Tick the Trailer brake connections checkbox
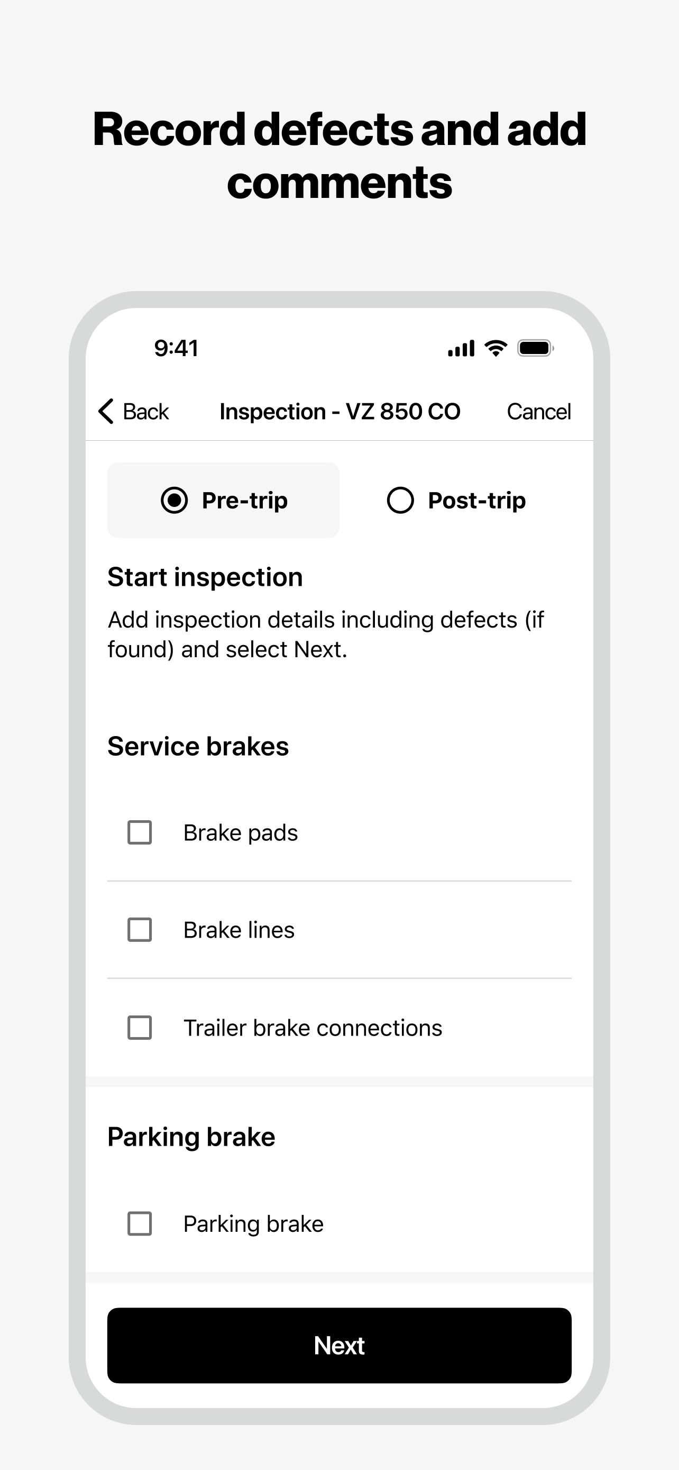This screenshot has height=1470, width=679. pos(140,1028)
